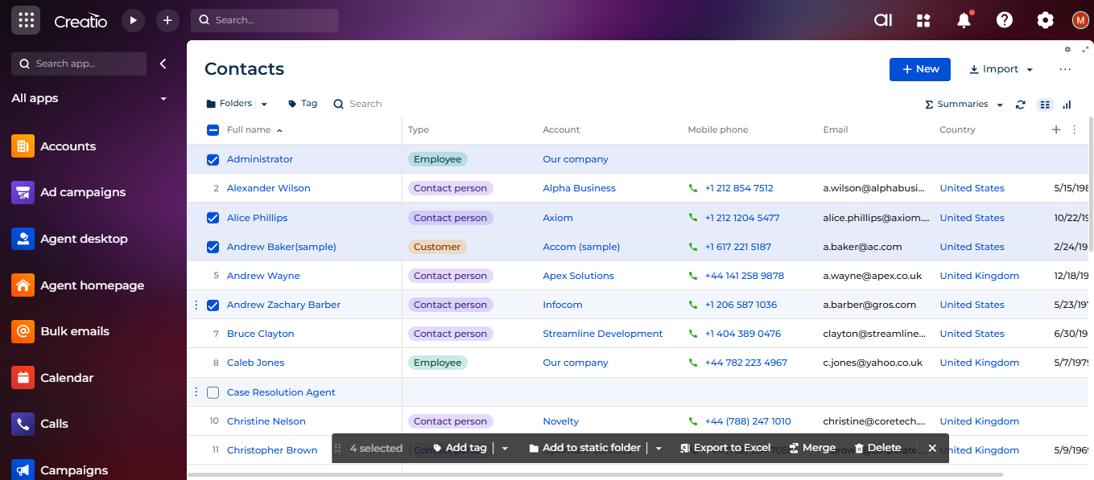Click the global Search field
Image resolution: width=1094 pixels, height=480 pixels.
tap(265, 20)
